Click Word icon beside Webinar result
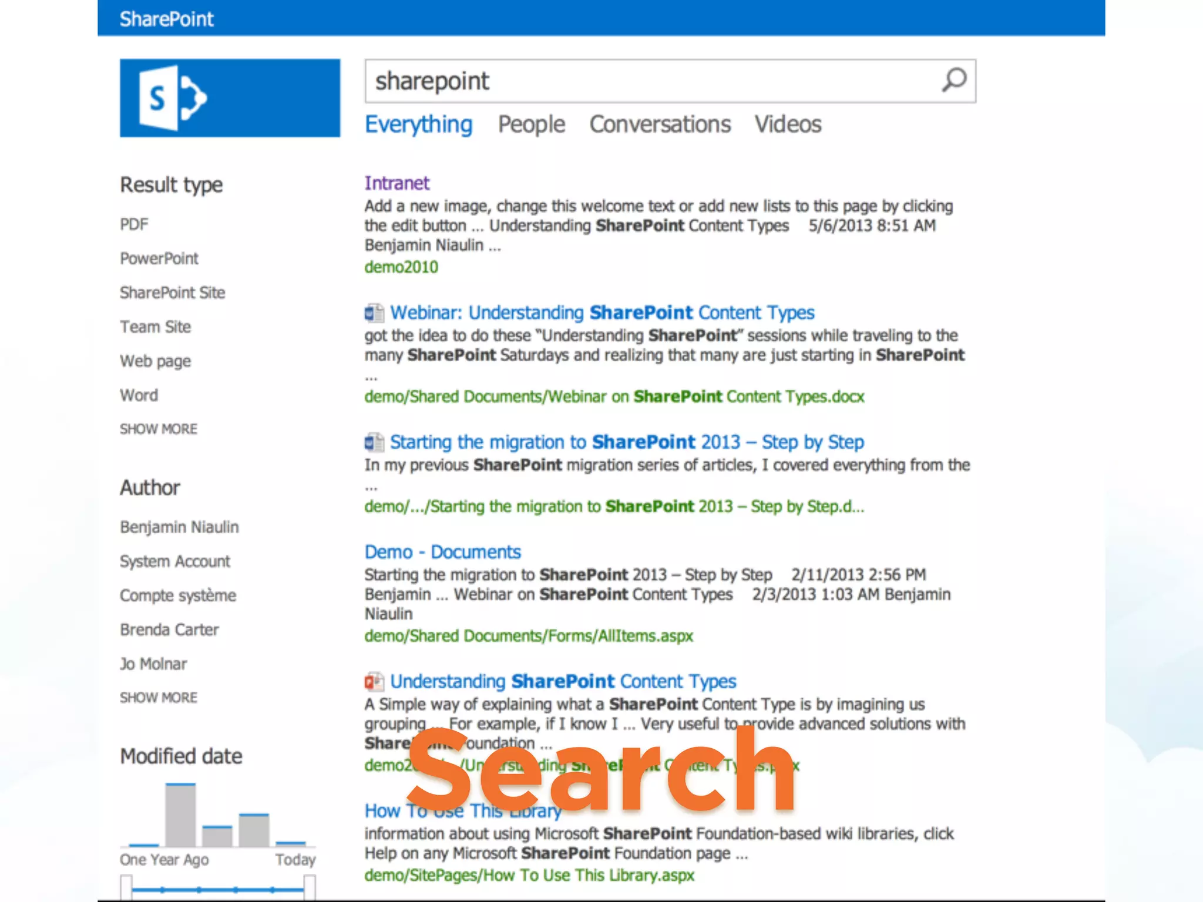The image size is (1203, 902). pos(374,313)
